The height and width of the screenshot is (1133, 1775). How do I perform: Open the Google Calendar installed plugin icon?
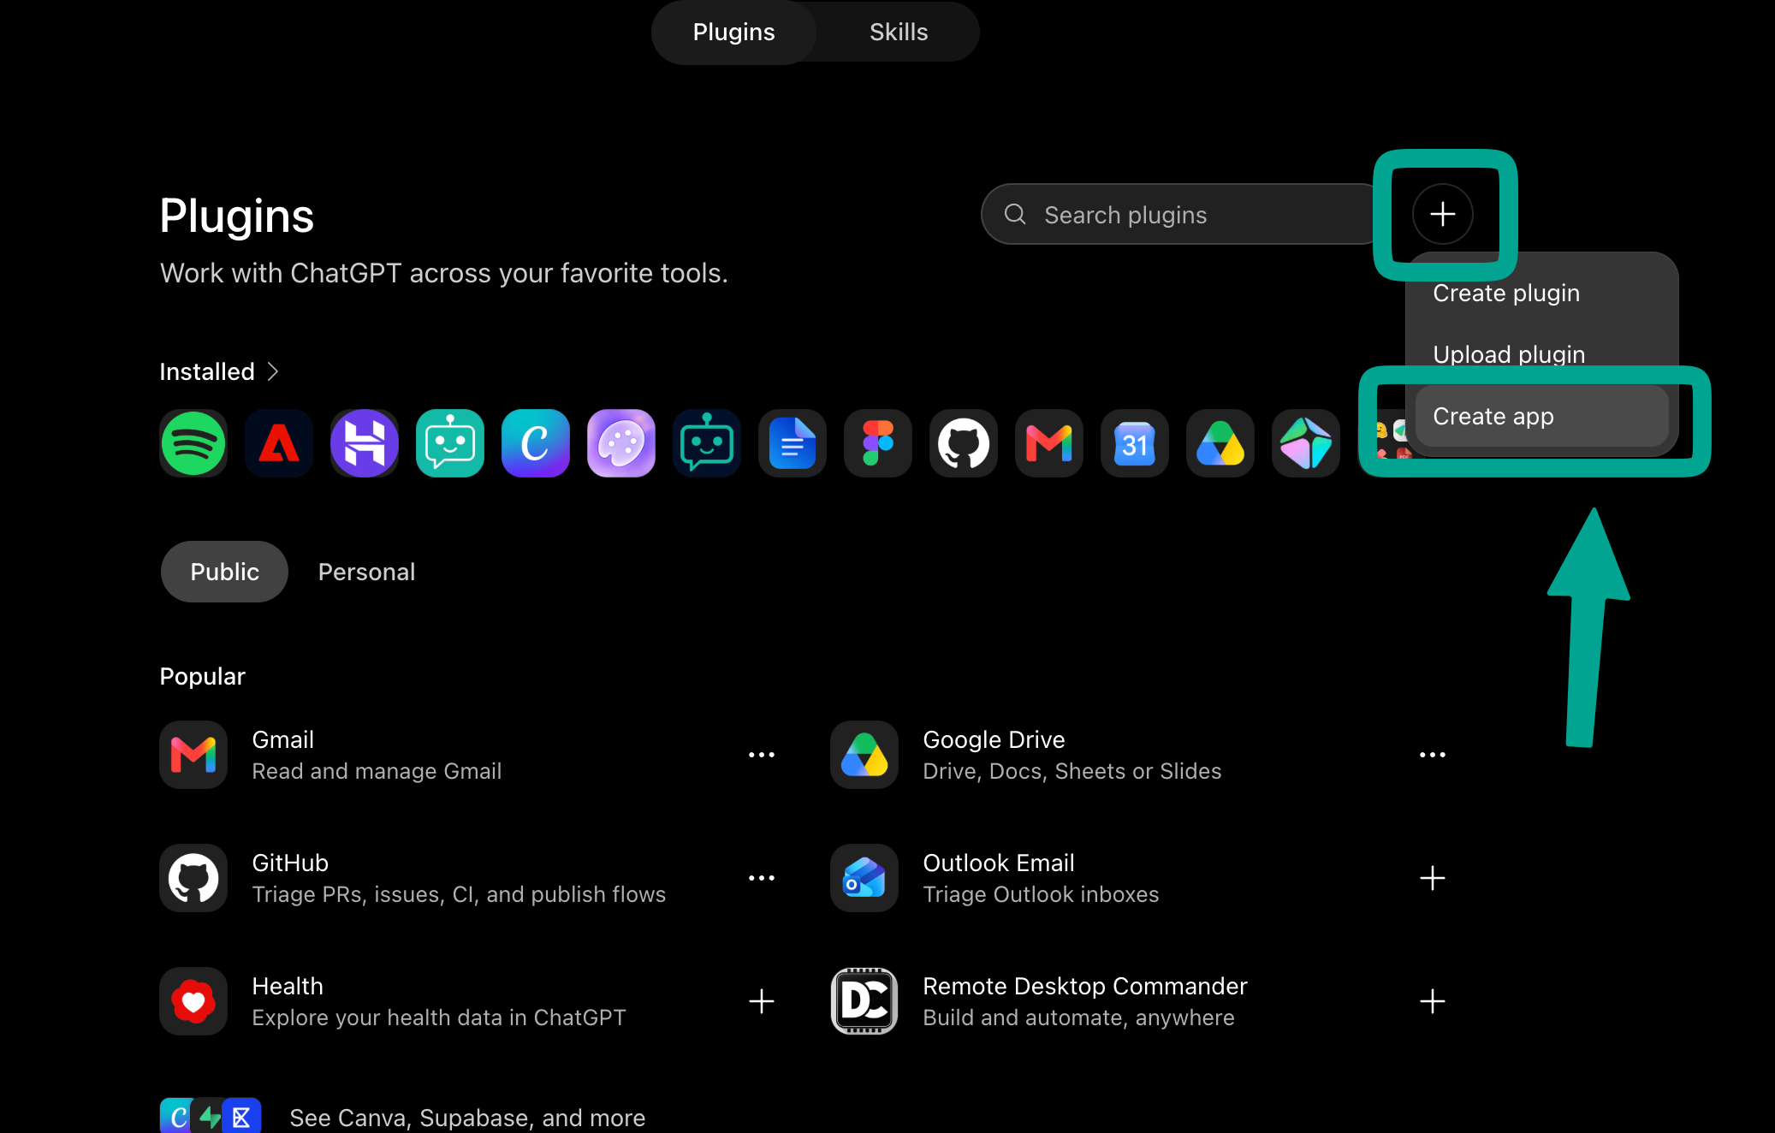pyautogui.click(x=1135, y=443)
